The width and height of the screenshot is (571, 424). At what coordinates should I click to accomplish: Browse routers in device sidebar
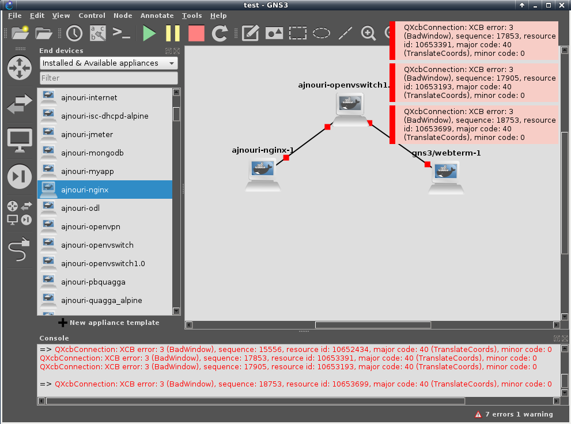tap(20, 68)
